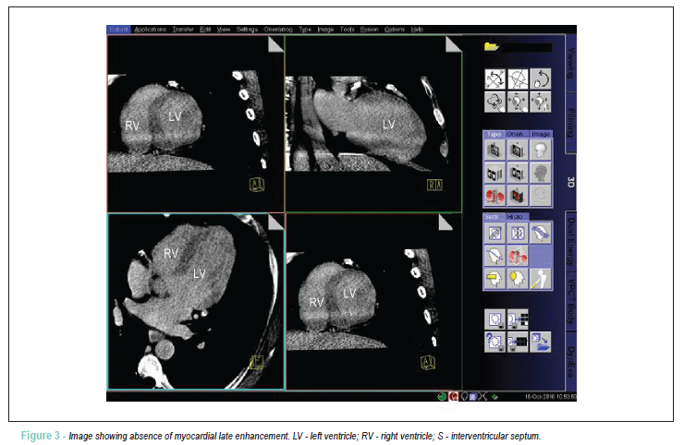
Task: Open the Image menu in menu bar
Action: point(325,30)
